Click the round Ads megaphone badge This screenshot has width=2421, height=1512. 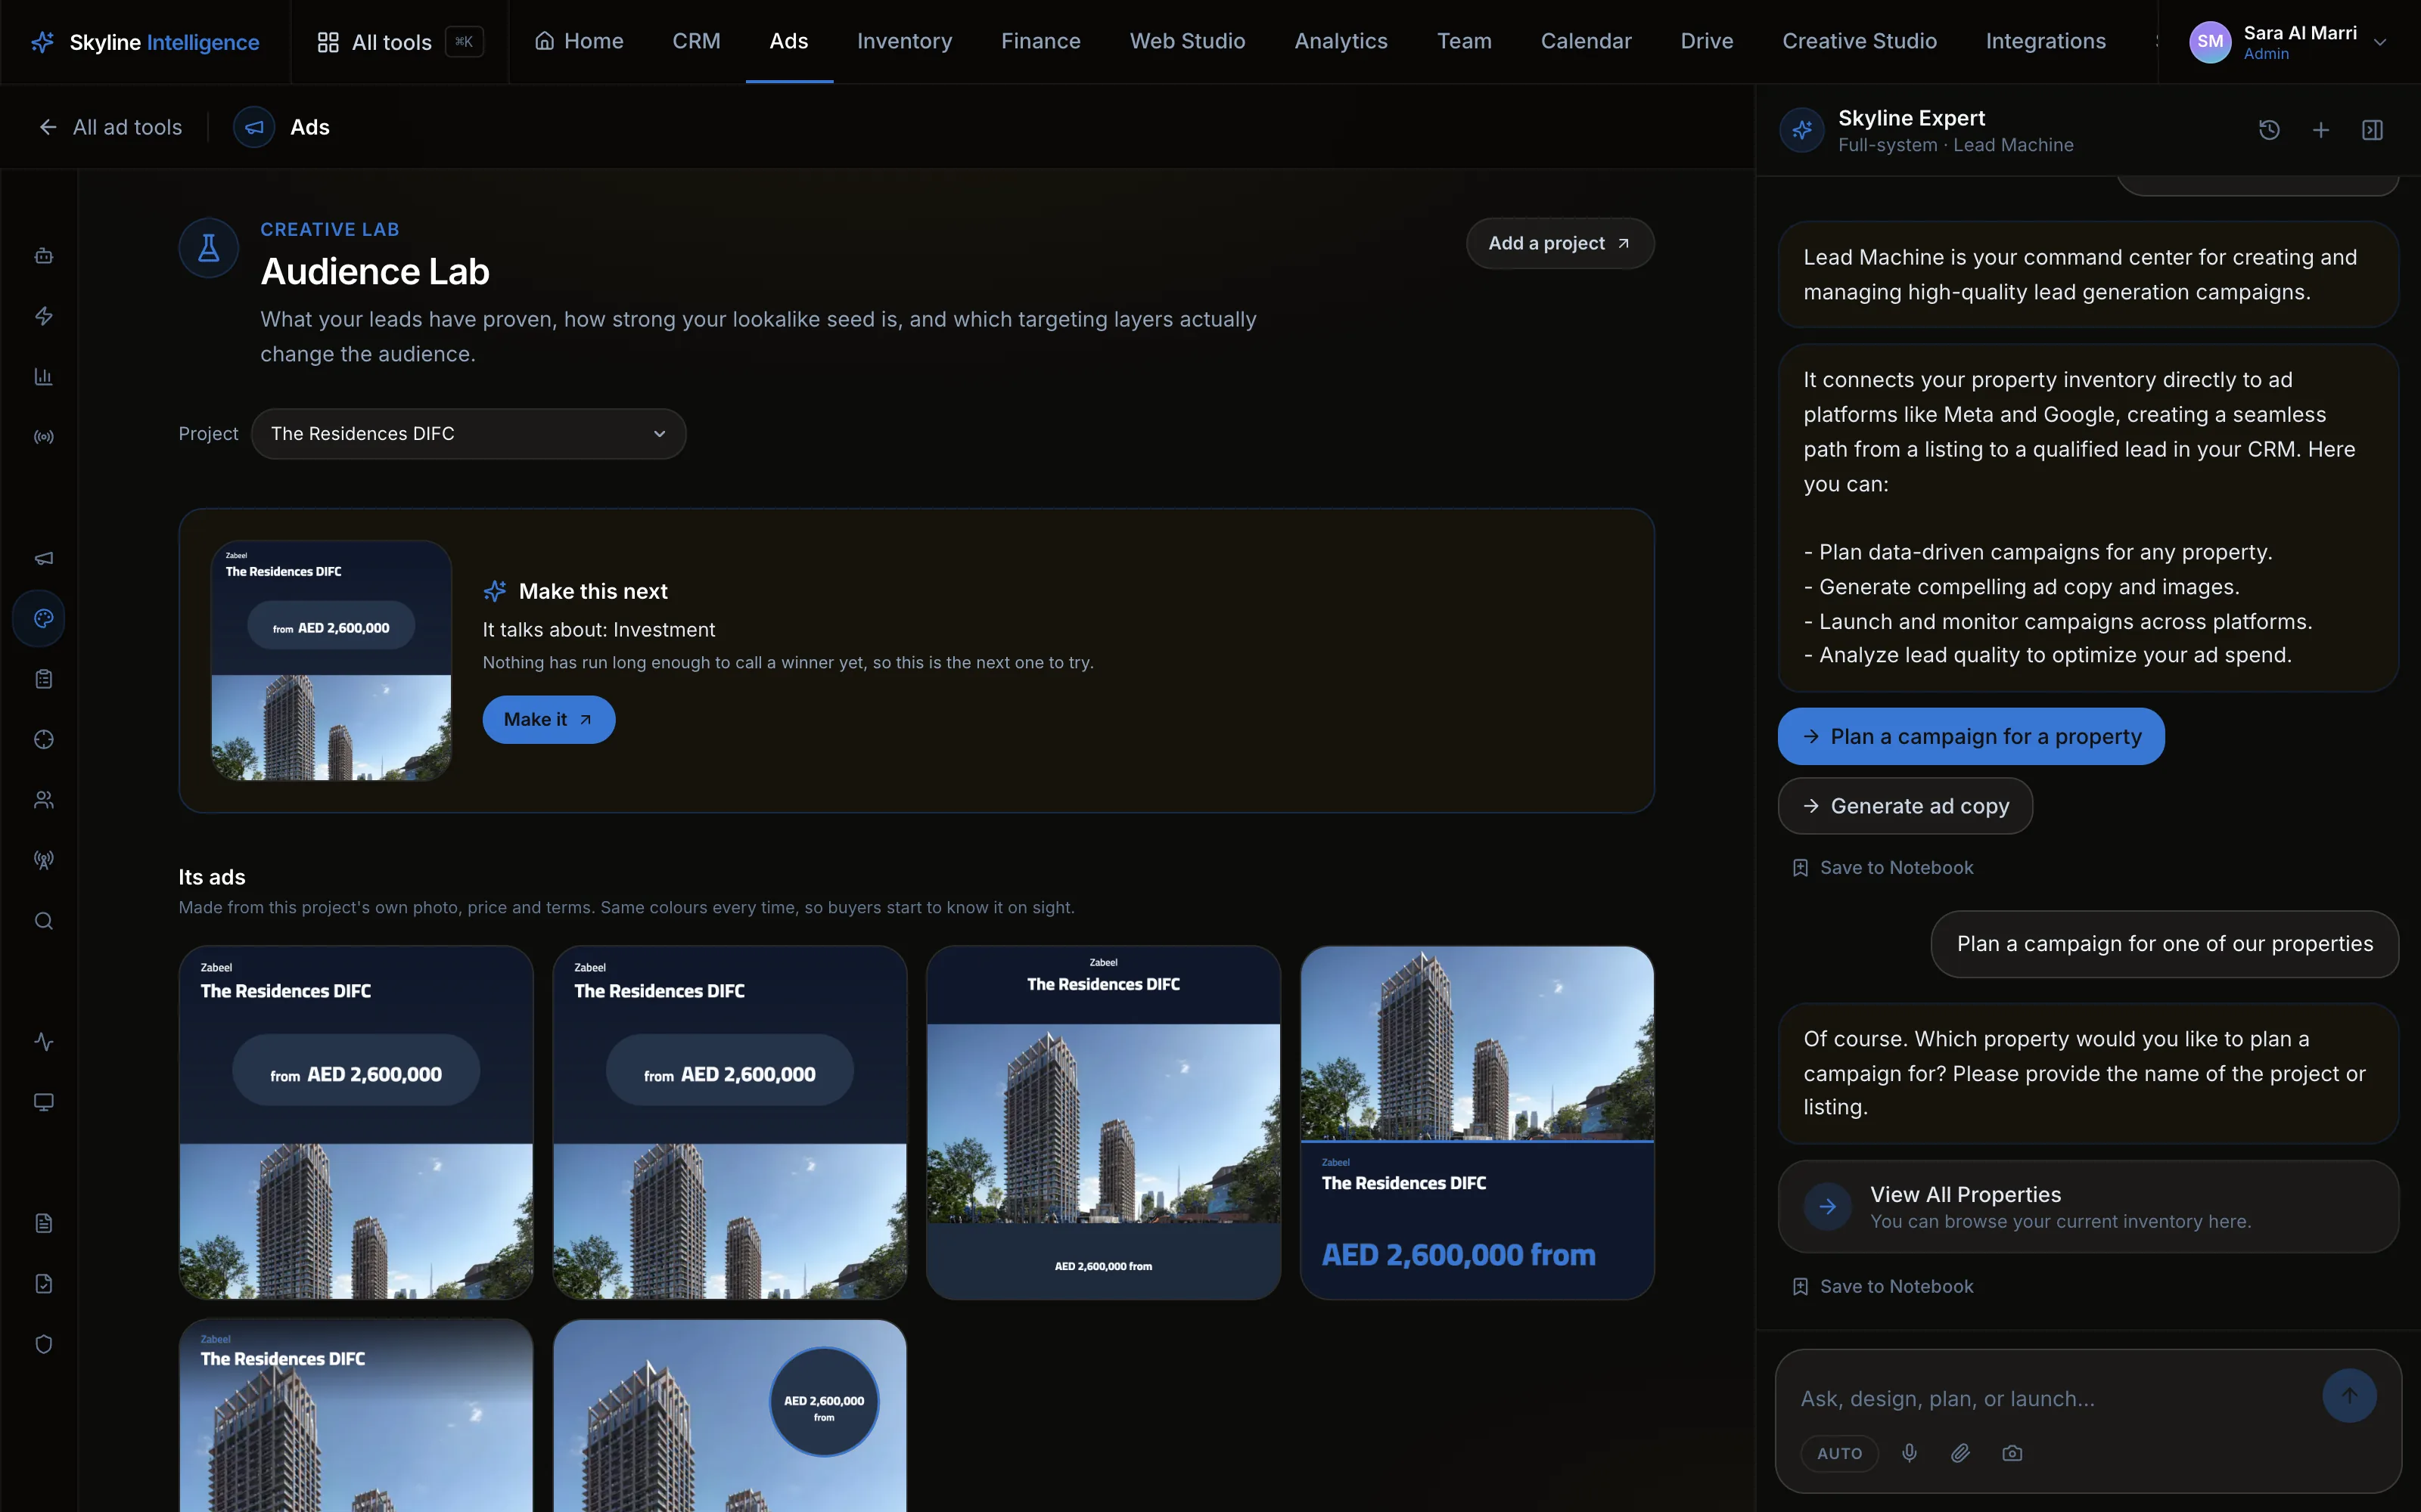pos(254,127)
